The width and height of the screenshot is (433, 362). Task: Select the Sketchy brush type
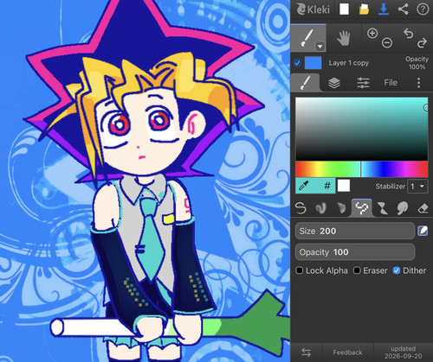pyautogui.click(x=341, y=208)
